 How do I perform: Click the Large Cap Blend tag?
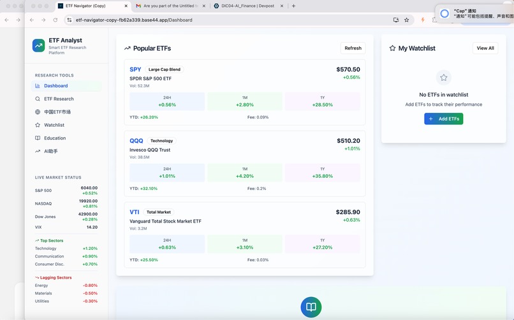pos(165,69)
